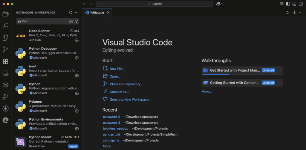
Task: Close the Welcome tab
Action: point(108,13)
